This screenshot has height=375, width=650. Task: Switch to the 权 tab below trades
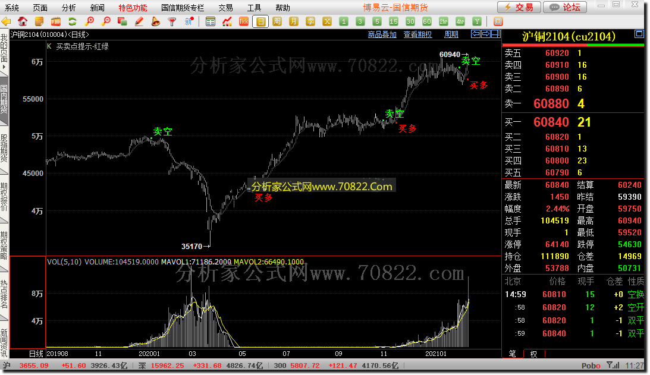click(x=534, y=354)
